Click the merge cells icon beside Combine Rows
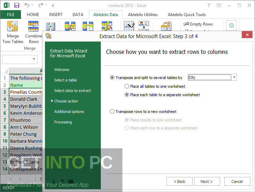The height and width of the screenshot is (192, 255). coord(51,26)
